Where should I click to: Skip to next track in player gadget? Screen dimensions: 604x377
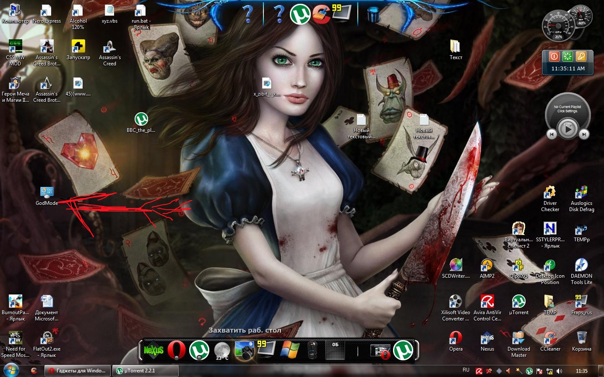point(584,134)
